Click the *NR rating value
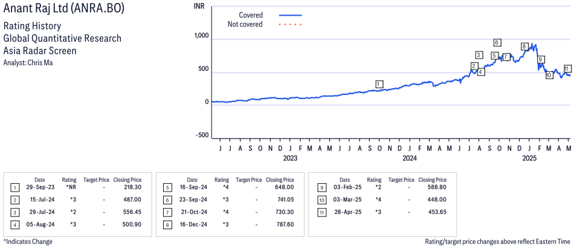577x246 pixels. coord(71,187)
